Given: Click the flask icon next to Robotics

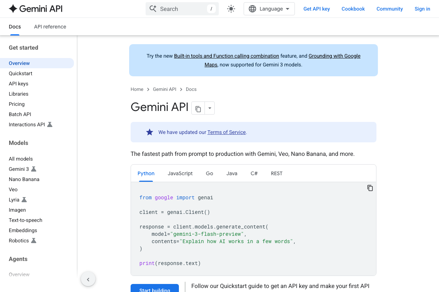Looking at the screenshot, I should 34,241.
